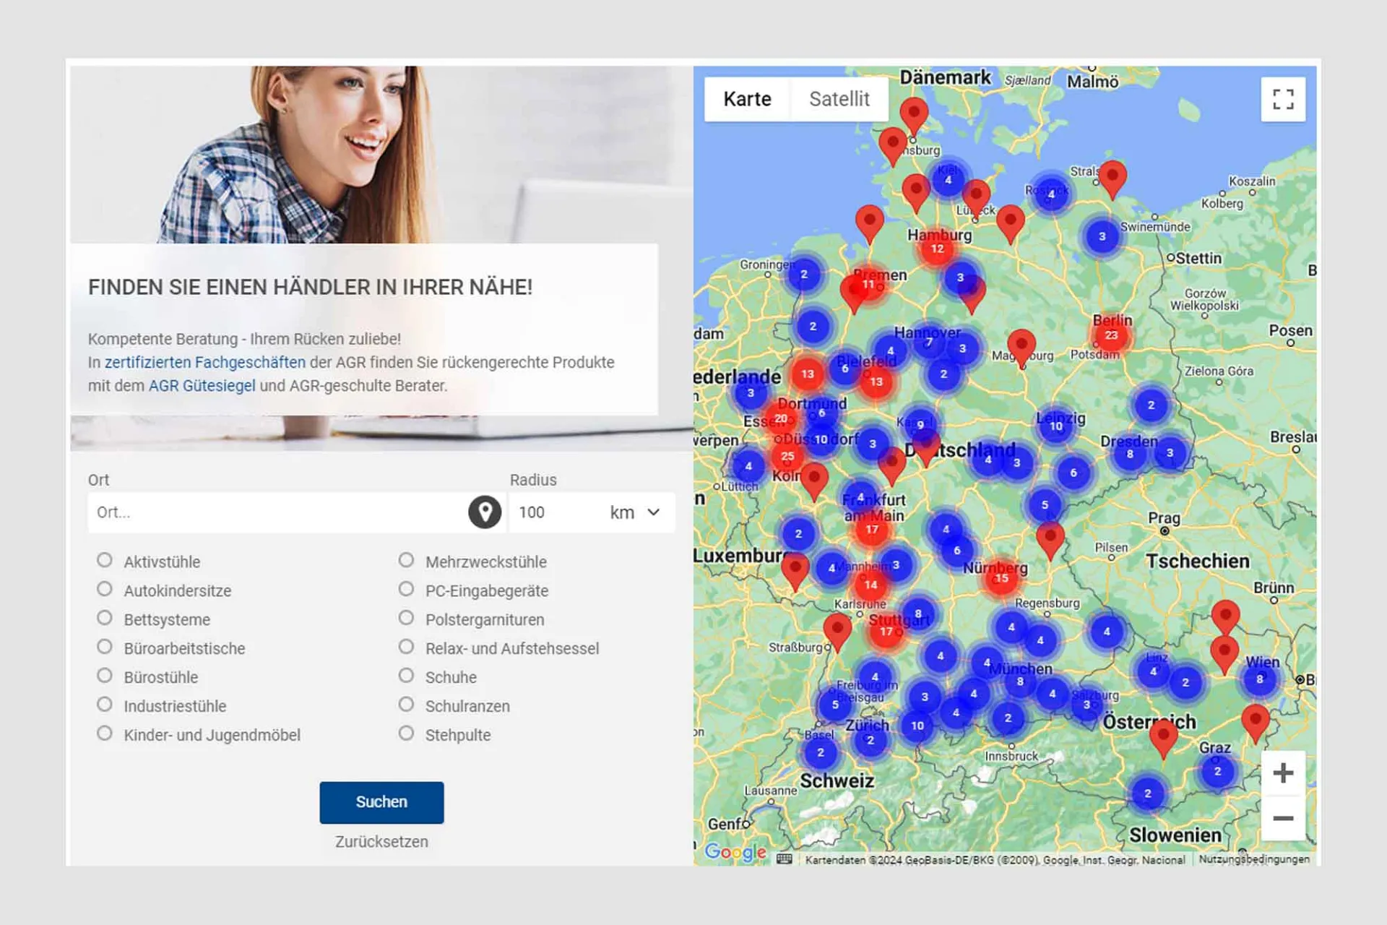Open keyboard shortcuts icon beside Google logo
The image size is (1387, 925).
[x=785, y=859]
